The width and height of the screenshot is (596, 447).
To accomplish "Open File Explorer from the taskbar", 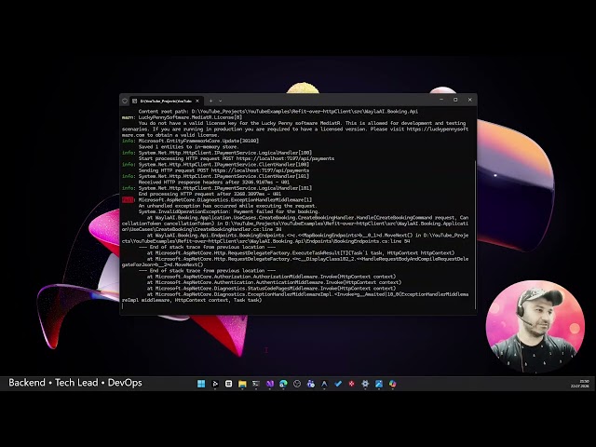I will point(242,384).
